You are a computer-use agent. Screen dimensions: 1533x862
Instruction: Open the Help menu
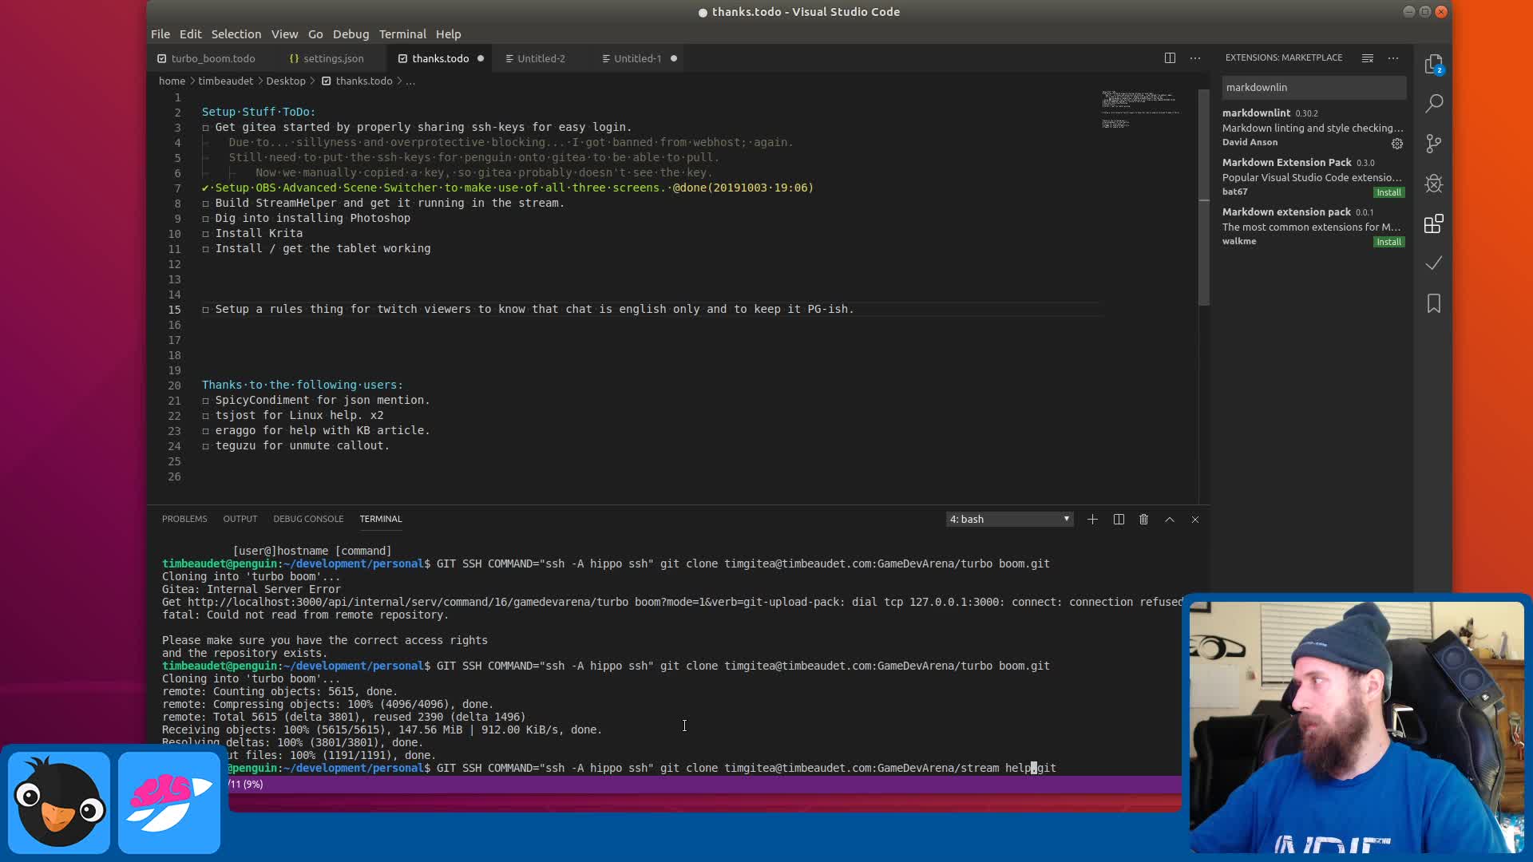tap(448, 34)
